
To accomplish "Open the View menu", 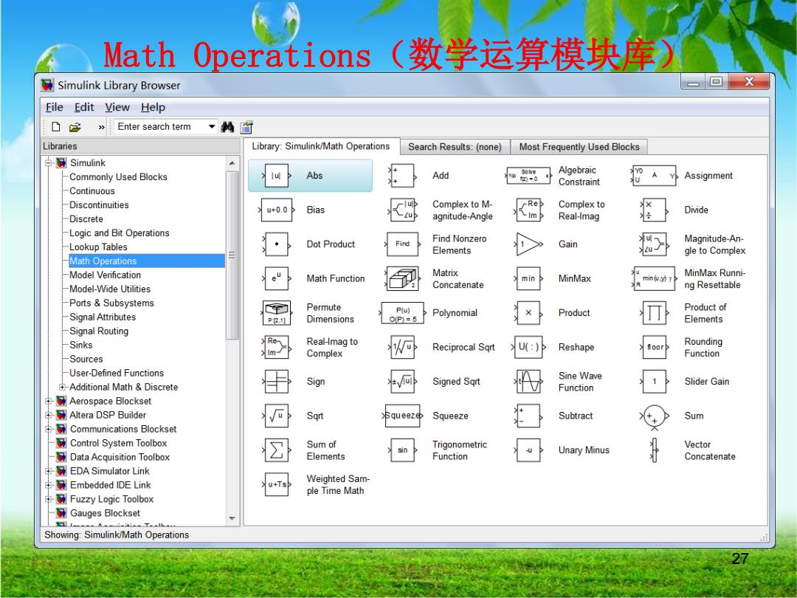I will pos(117,107).
